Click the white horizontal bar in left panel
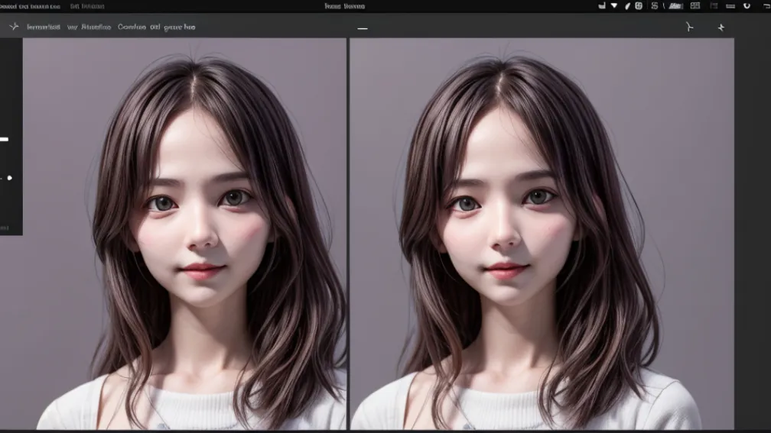 click(x=4, y=140)
